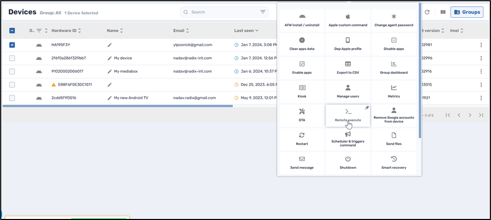Select Manage users from the command menu
491x220 pixels.
point(348,88)
